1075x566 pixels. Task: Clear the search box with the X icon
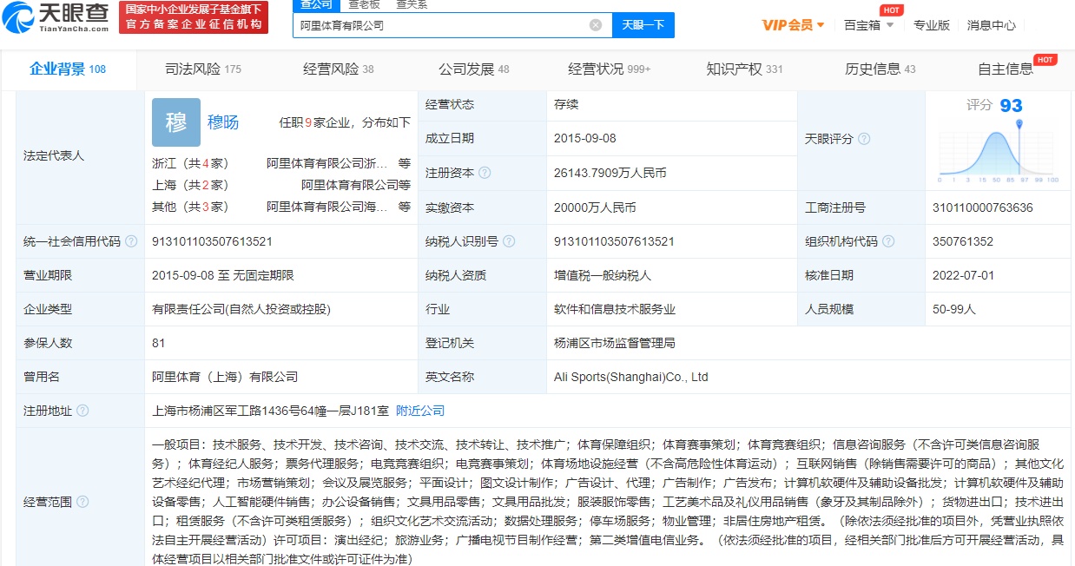pyautogui.click(x=596, y=25)
